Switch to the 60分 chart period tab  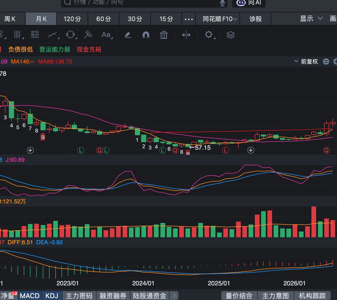coord(104,19)
